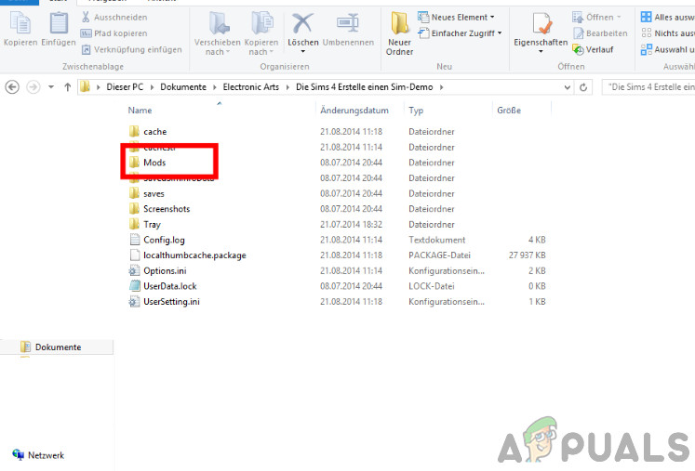
Task: Select the cache folder
Action: (x=154, y=132)
